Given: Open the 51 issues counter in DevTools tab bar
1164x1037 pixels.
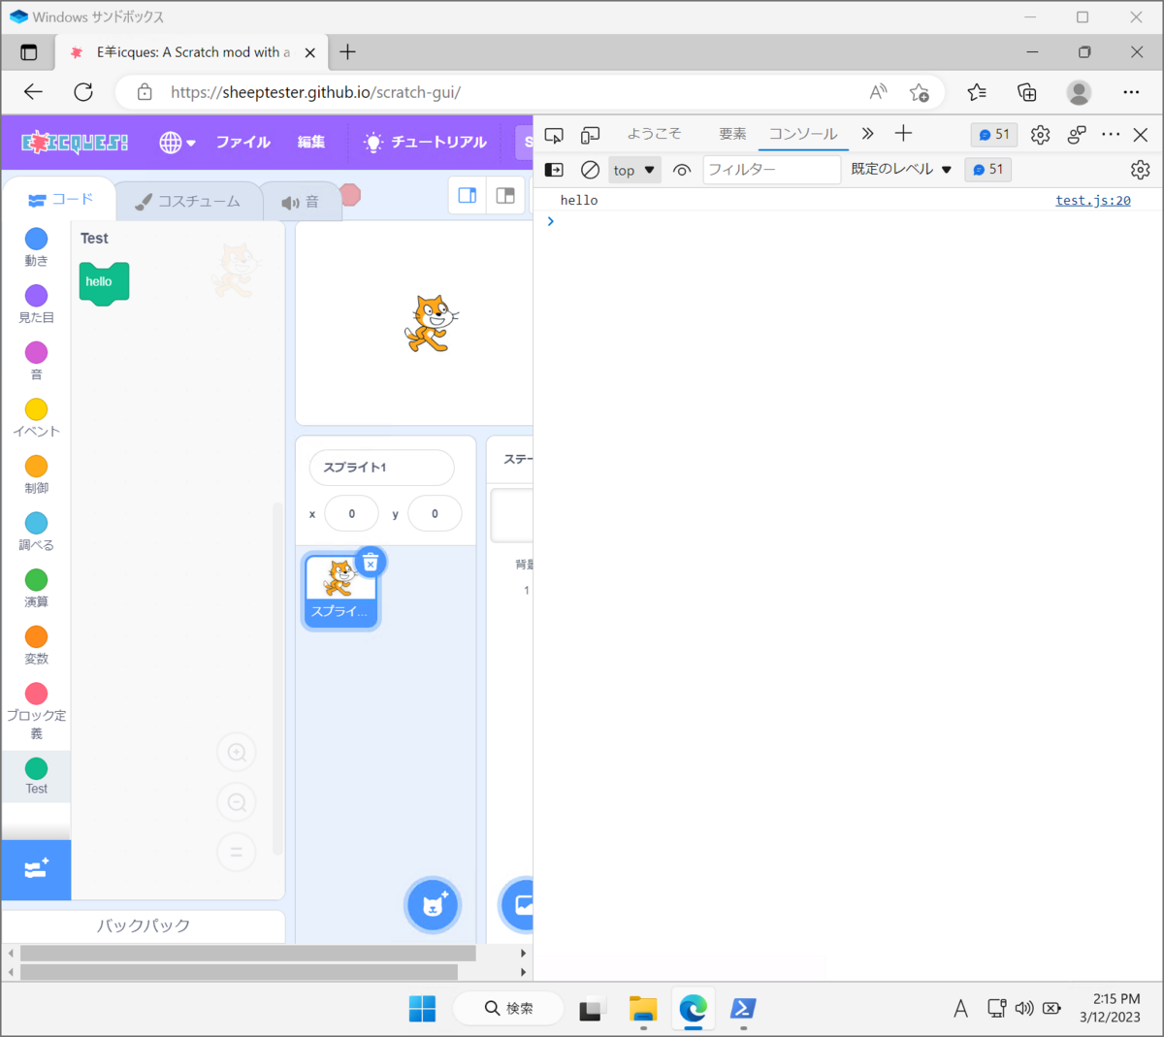Looking at the screenshot, I should tap(993, 135).
